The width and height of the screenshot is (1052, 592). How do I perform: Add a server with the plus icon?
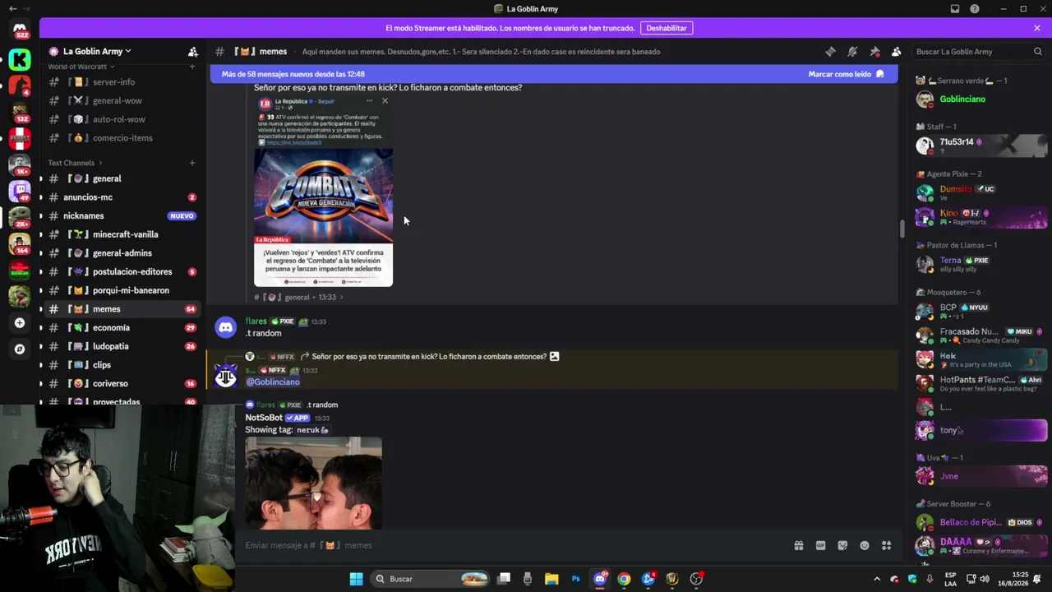tap(21, 323)
